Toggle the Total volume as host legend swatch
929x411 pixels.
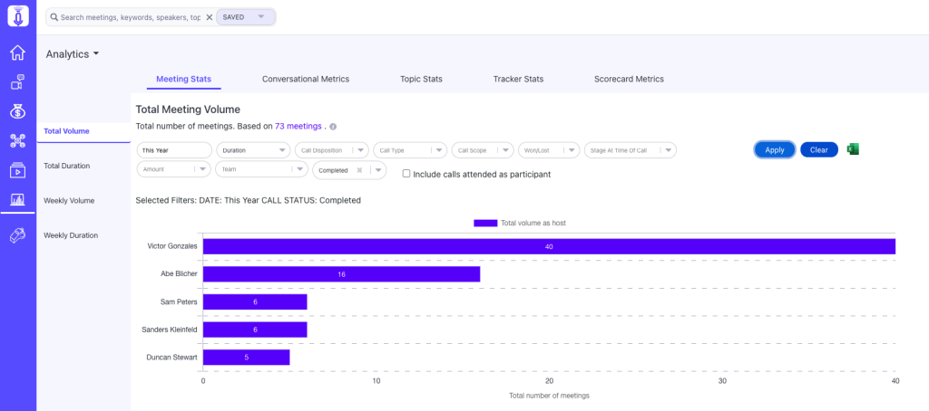click(485, 223)
